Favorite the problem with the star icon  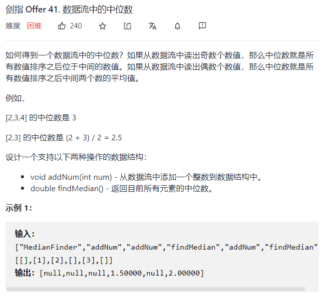coord(102,26)
